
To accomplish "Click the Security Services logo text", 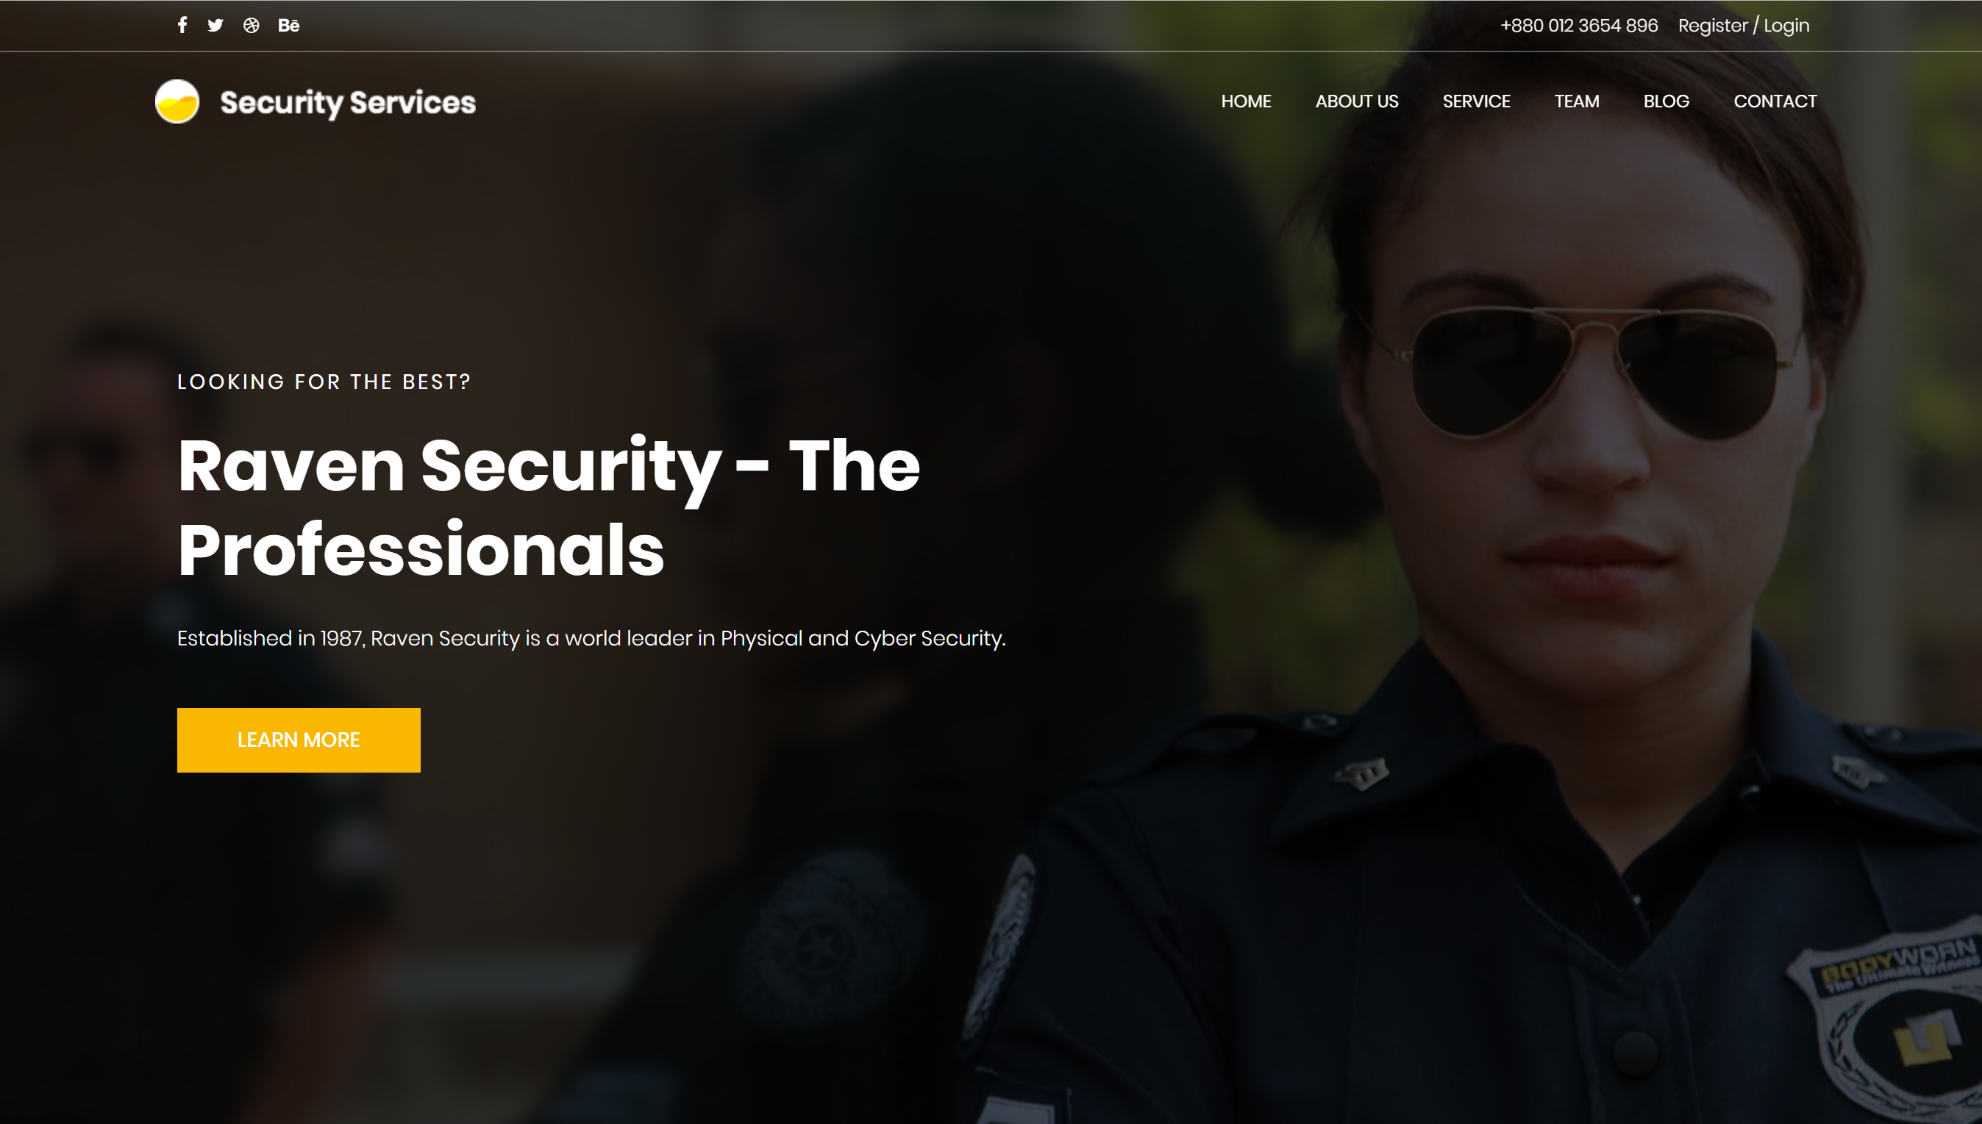I will point(347,102).
